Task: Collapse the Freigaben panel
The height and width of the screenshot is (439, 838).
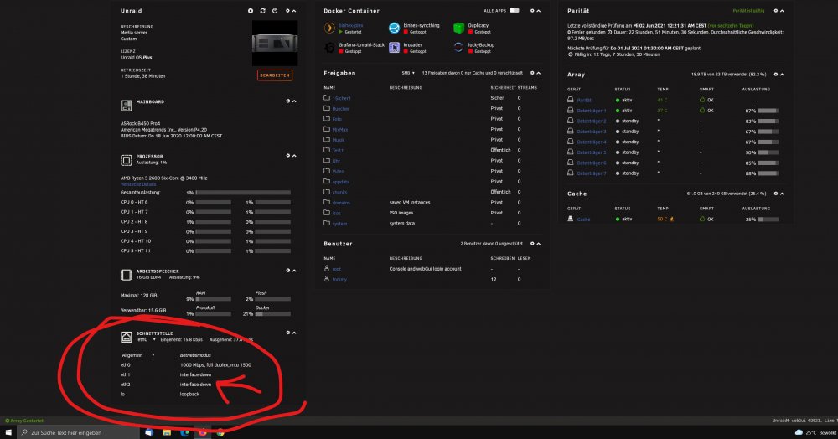Action: (538, 73)
